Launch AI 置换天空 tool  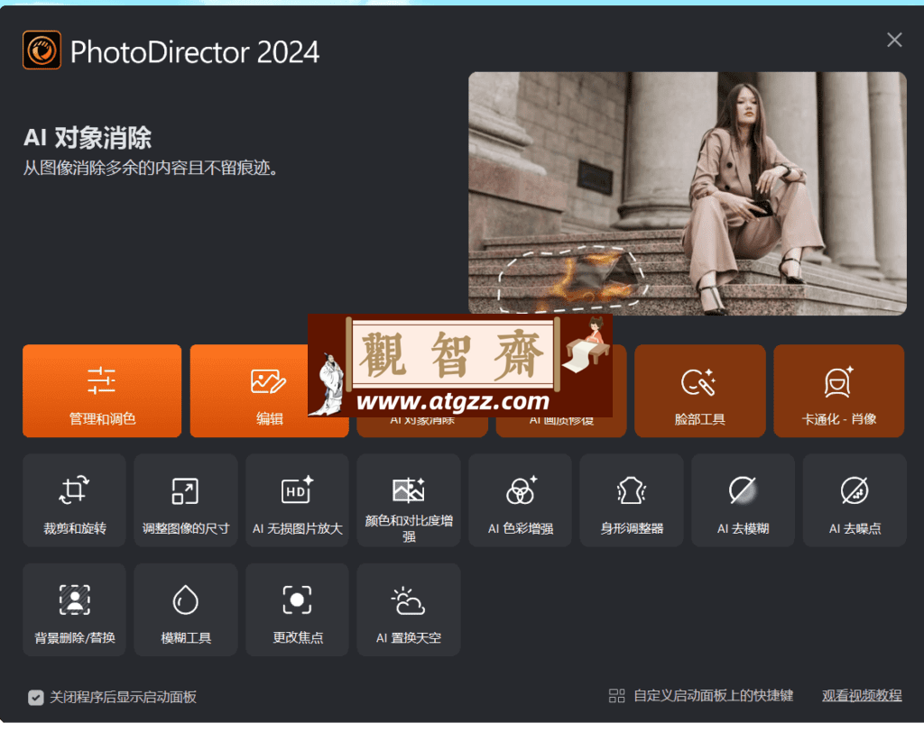(409, 610)
